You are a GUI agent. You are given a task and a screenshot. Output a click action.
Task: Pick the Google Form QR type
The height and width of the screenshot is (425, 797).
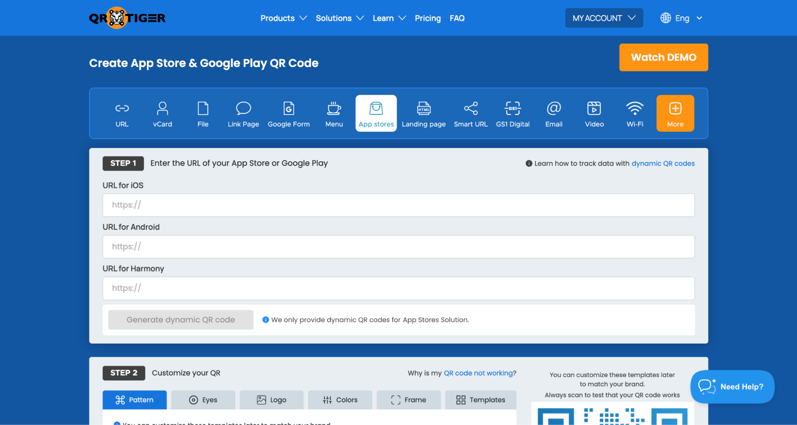tap(289, 114)
